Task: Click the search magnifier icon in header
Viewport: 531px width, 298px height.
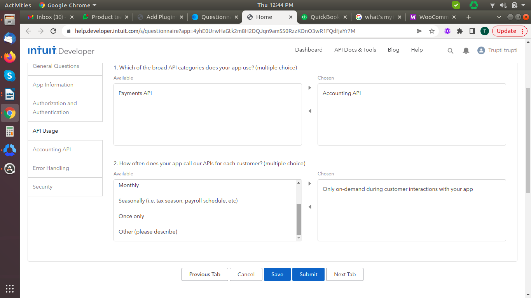Action: (450, 50)
